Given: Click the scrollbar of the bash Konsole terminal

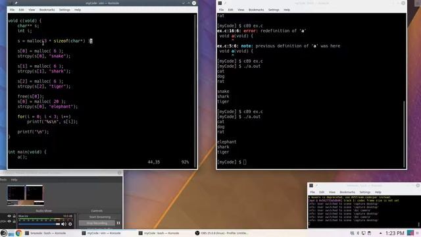Looking at the screenshot, I should pyautogui.click(x=404, y=134).
